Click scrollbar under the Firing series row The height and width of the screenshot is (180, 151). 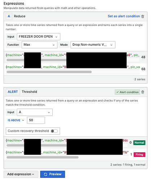(x=43, y=157)
